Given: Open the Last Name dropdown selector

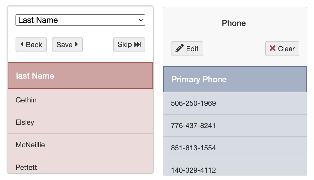Looking at the screenshot, I should coord(80,20).
